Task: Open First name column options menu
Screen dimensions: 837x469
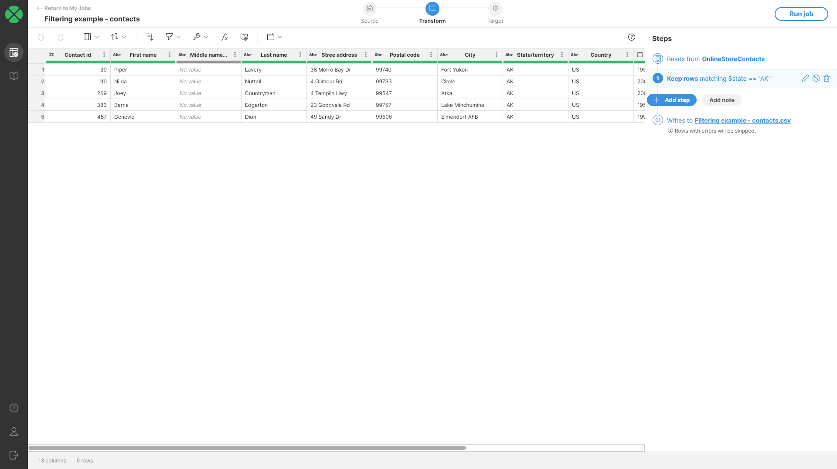Action: point(170,55)
